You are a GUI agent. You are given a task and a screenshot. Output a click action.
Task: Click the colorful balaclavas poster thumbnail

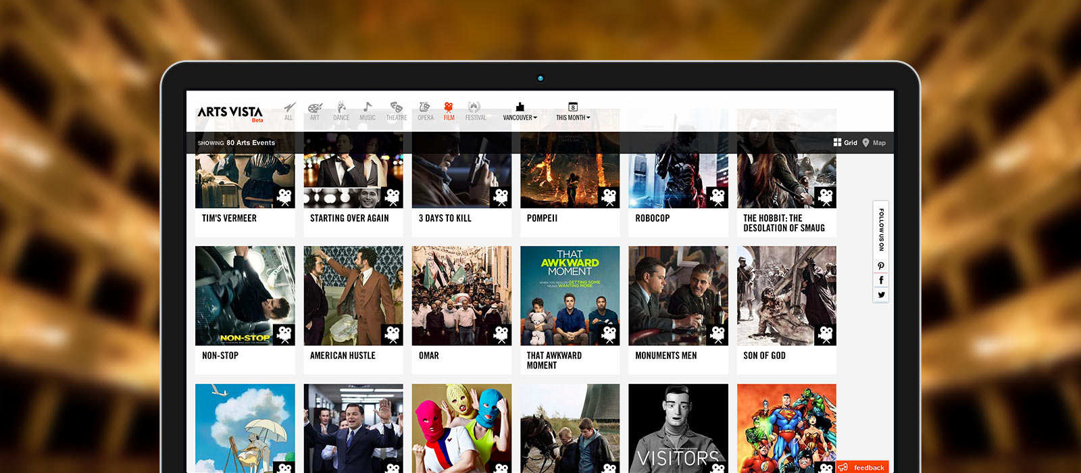pos(461,428)
